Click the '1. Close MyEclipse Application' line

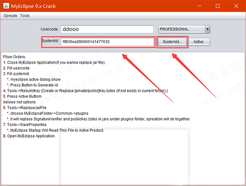pos(54,62)
